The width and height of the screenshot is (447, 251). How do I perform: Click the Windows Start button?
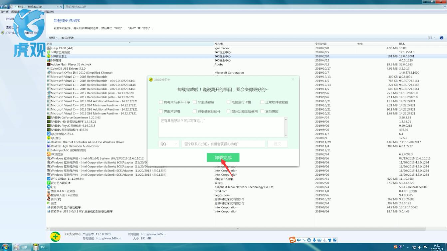(x=5, y=247)
